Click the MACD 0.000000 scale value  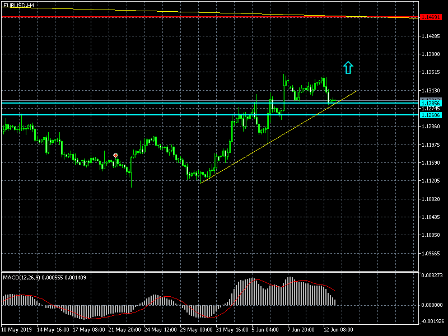tap(431, 305)
